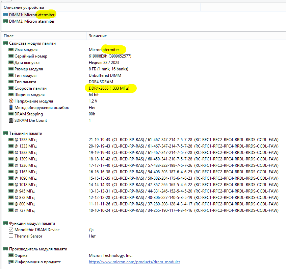Click the DIMM3 memory module icon

click(5, 21)
